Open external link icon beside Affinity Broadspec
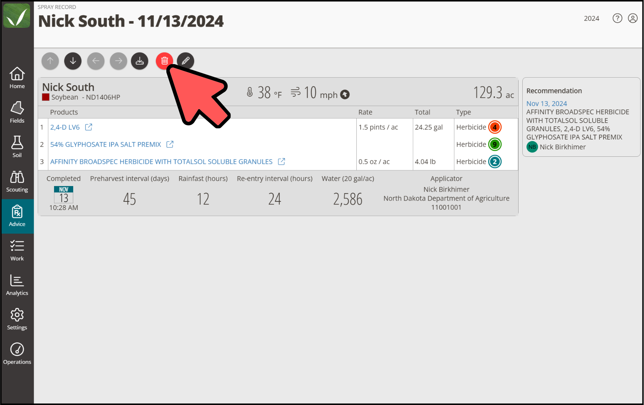The width and height of the screenshot is (644, 405). coord(281,162)
